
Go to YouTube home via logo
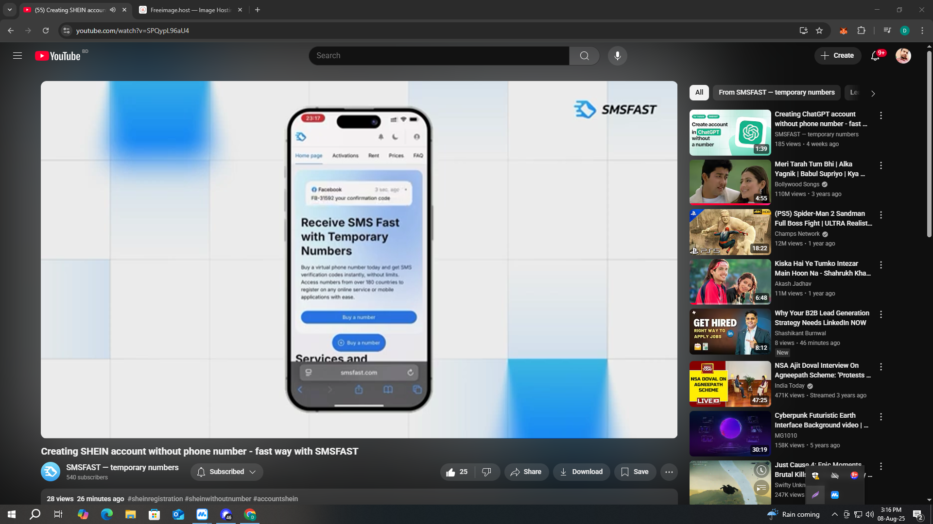point(58,56)
